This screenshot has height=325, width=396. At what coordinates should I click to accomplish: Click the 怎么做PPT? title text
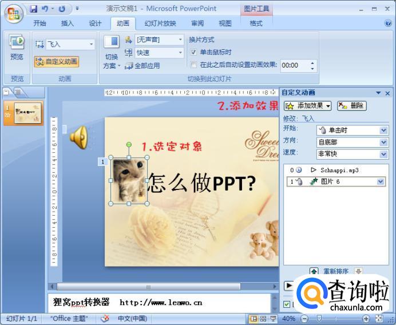click(201, 183)
